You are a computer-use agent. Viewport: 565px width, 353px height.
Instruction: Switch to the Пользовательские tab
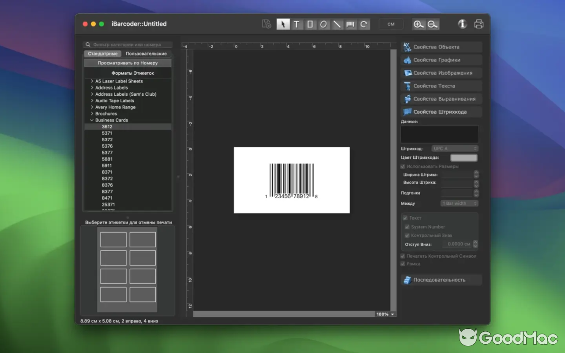[x=146, y=53]
